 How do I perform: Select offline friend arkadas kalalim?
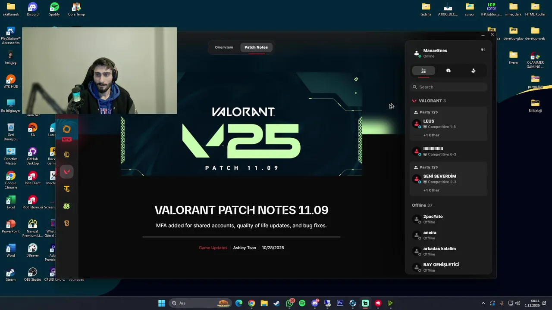(x=448, y=251)
